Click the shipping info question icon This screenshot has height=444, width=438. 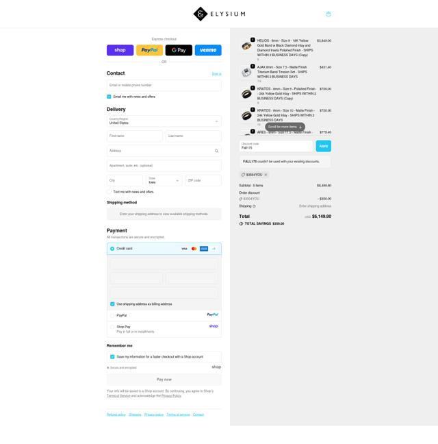pyautogui.click(x=254, y=206)
